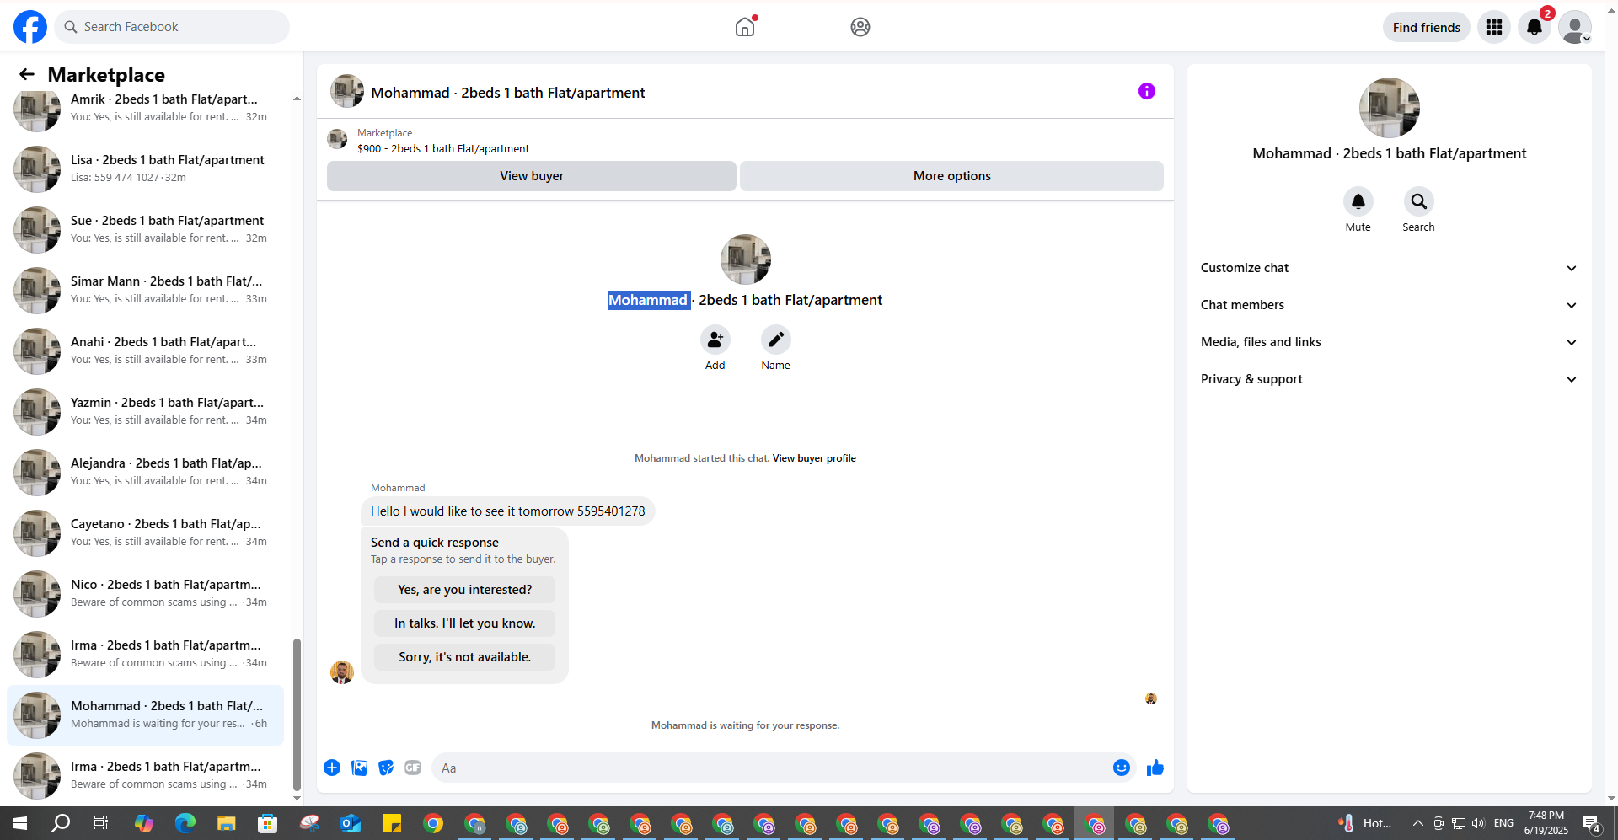Click the purple conversation info icon
Screen dimensions: 1618x840
coord(1147,91)
